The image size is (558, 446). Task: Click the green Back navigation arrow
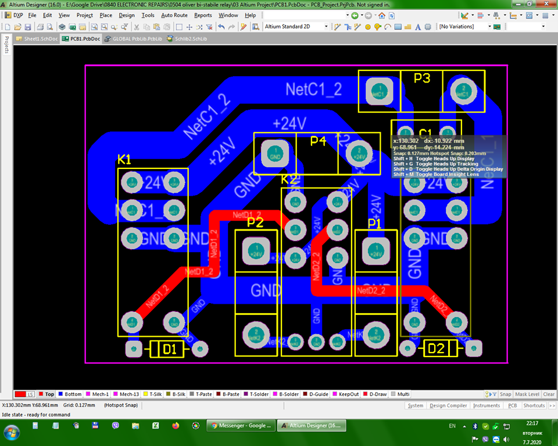point(355,16)
